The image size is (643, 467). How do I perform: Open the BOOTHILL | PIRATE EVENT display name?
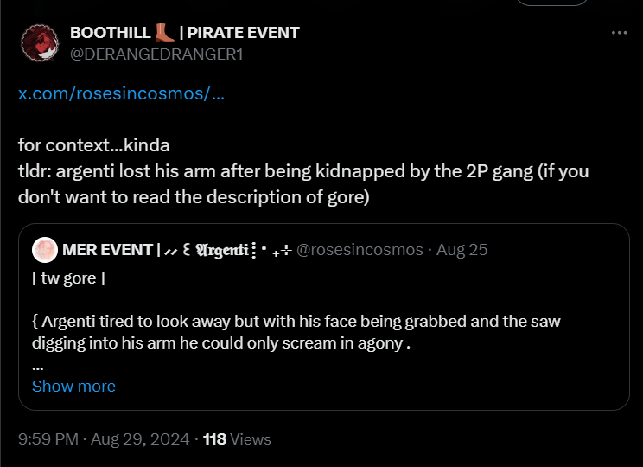point(184,33)
